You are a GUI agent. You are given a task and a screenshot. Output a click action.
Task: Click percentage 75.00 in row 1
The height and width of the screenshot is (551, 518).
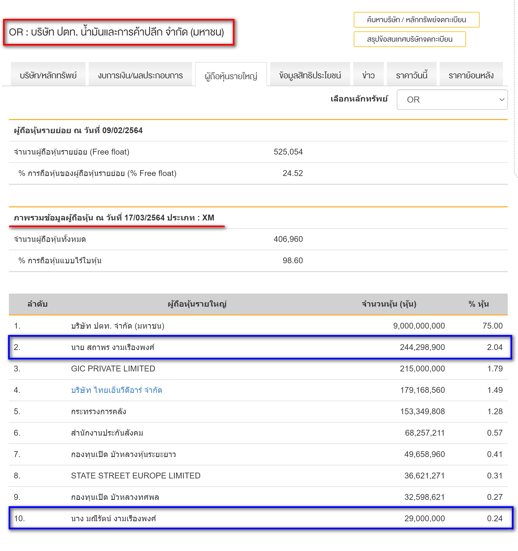click(x=492, y=326)
